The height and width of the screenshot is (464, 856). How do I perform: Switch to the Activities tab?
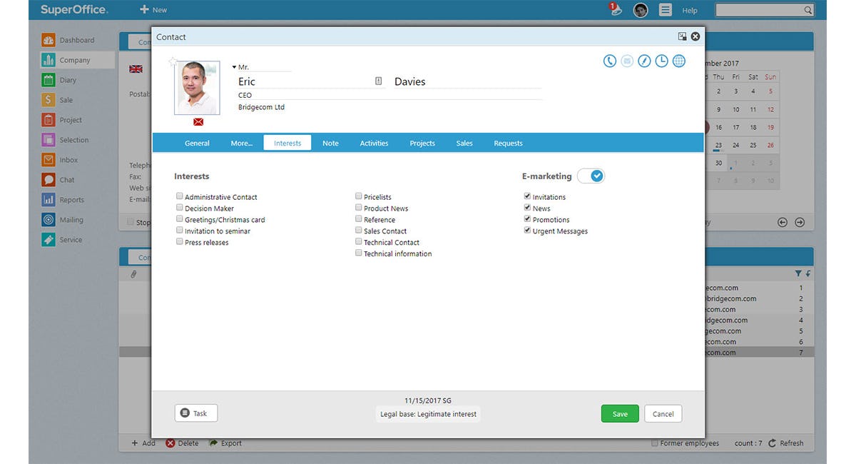374,143
